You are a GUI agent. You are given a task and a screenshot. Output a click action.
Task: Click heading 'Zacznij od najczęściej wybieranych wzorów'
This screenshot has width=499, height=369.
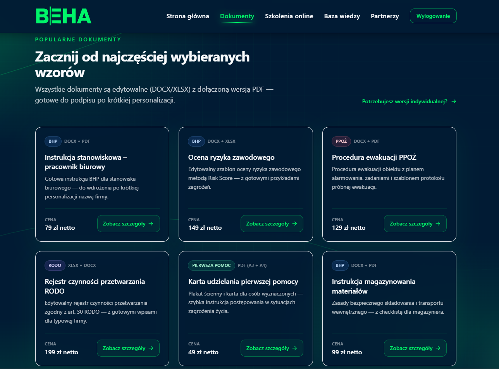click(143, 65)
